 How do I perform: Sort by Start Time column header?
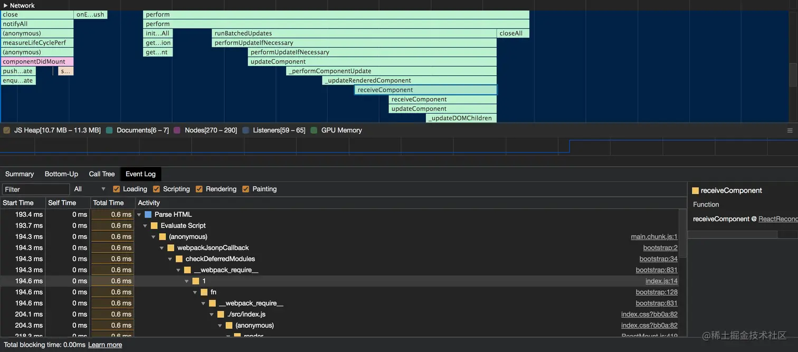pos(23,203)
